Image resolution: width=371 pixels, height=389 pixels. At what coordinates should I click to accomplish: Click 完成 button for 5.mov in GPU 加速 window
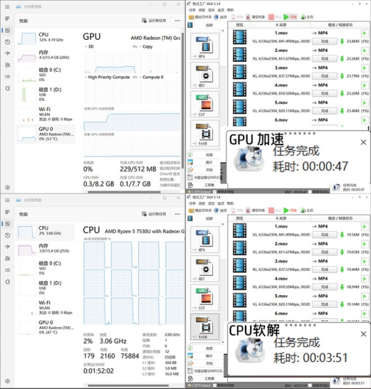click(324, 111)
